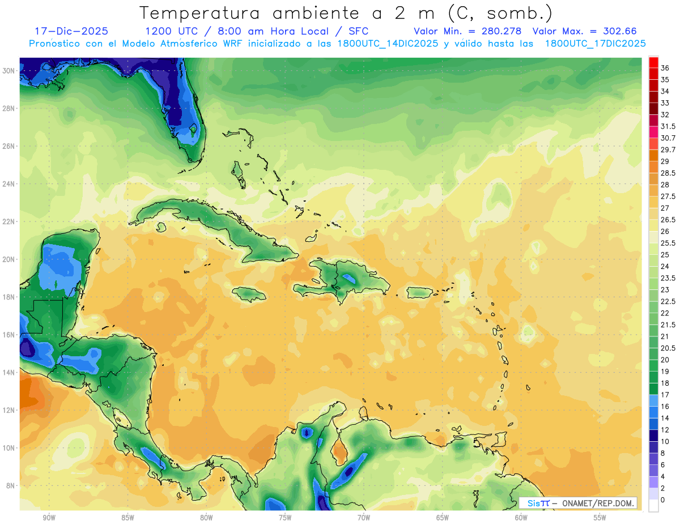Click the '22N' latitude axis label
This screenshot has width=680, height=525.
[x=9, y=221]
